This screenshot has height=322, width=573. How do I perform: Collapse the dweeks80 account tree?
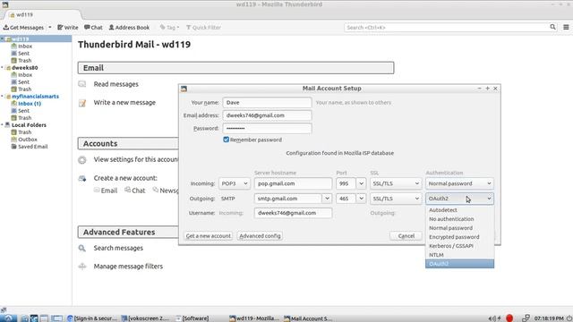point(2,68)
